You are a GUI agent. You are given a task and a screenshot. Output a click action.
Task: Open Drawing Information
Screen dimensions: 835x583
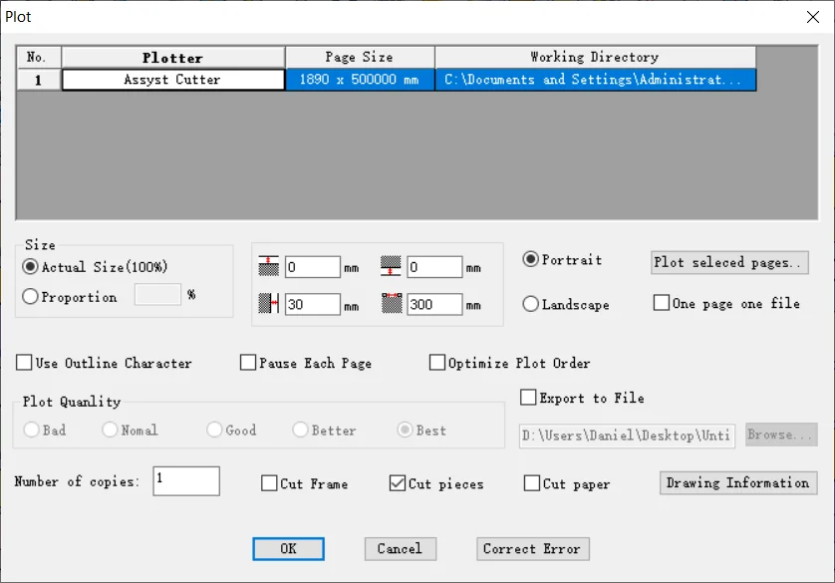click(737, 482)
